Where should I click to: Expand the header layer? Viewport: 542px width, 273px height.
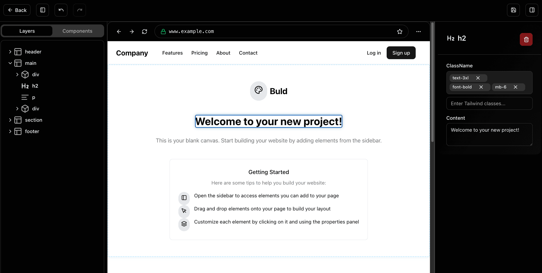click(x=10, y=52)
